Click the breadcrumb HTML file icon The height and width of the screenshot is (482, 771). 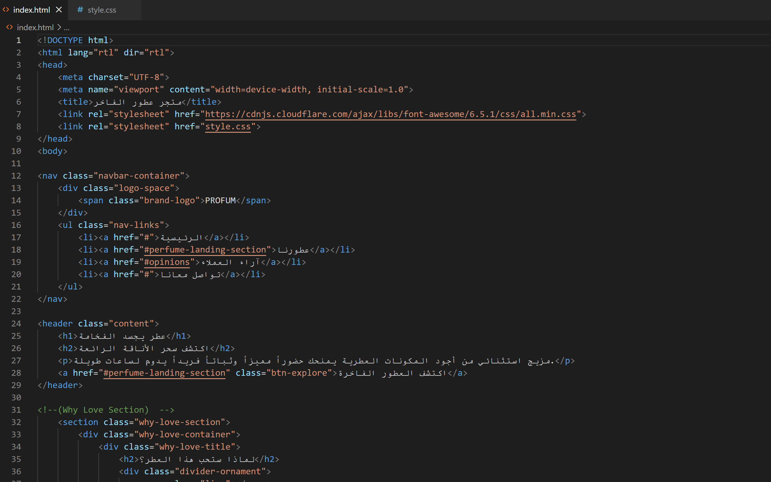10,27
